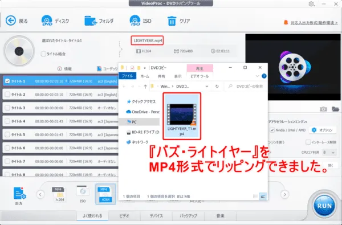Viewport: 342px width, 225px height.
Task: Expand the Explorer ribbon chevron
Action: [258, 76]
